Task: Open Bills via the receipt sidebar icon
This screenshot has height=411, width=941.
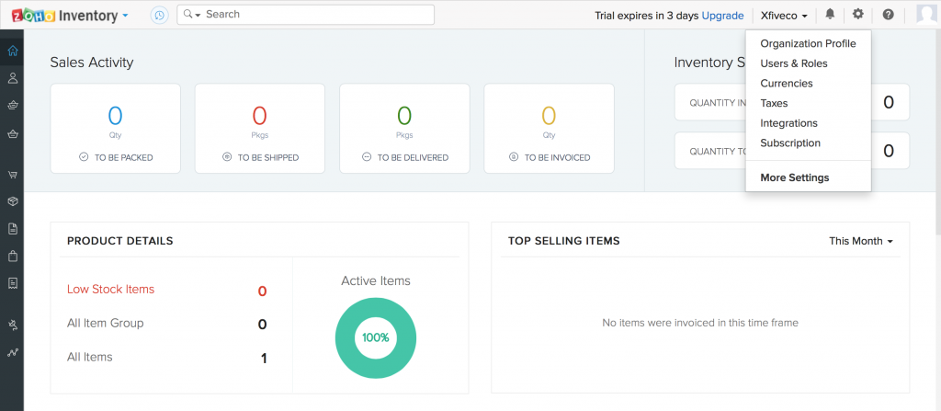Action: 12,283
